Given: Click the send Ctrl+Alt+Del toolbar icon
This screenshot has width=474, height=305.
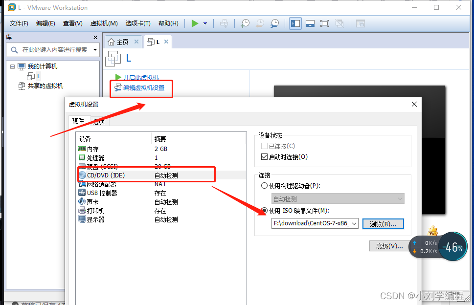Looking at the screenshot, I should pos(224,23).
